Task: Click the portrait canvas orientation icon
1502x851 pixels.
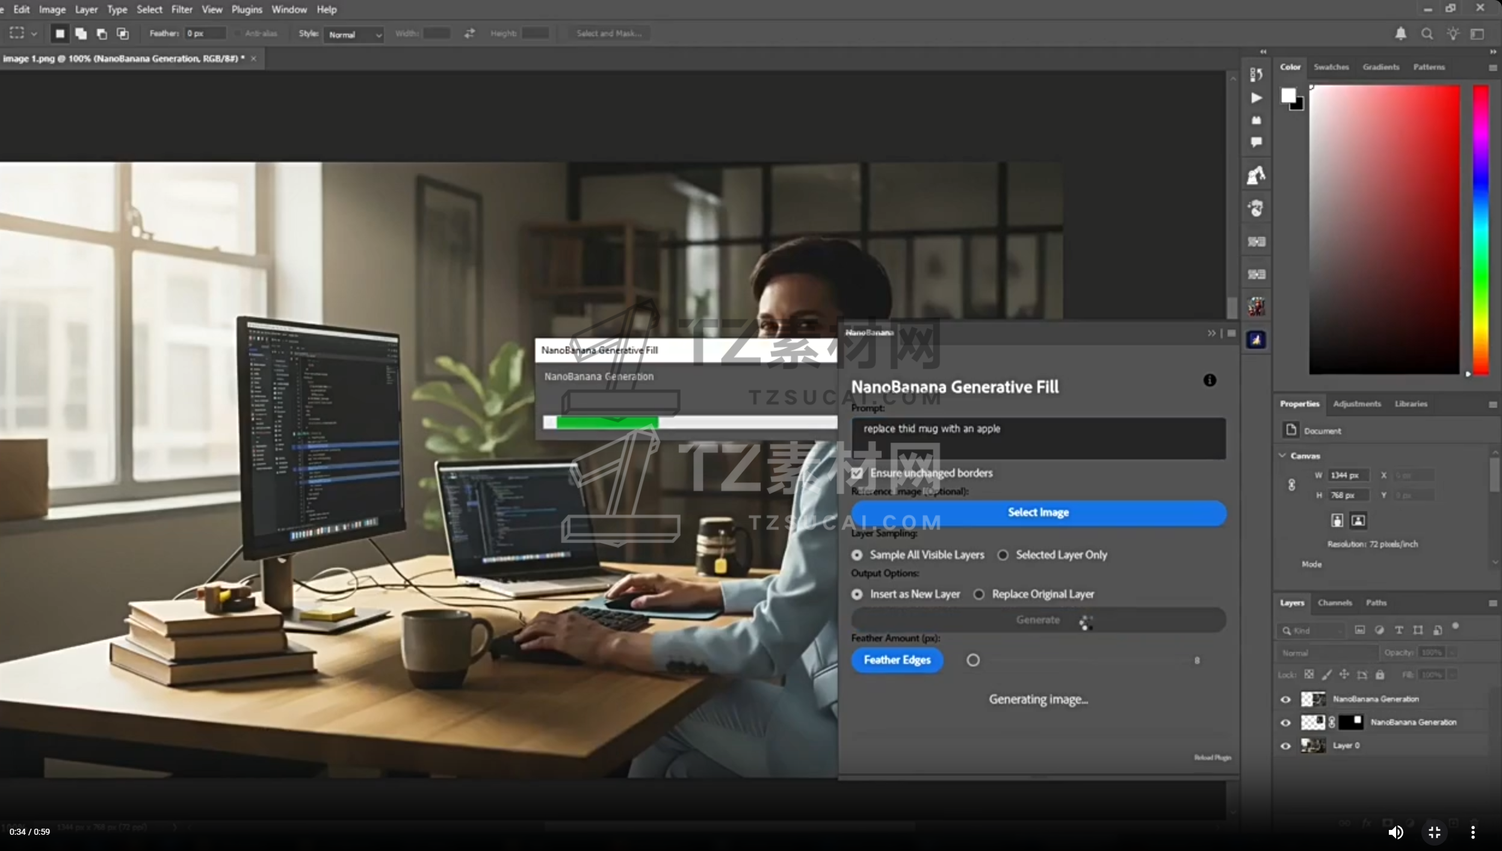Action: 1337,520
